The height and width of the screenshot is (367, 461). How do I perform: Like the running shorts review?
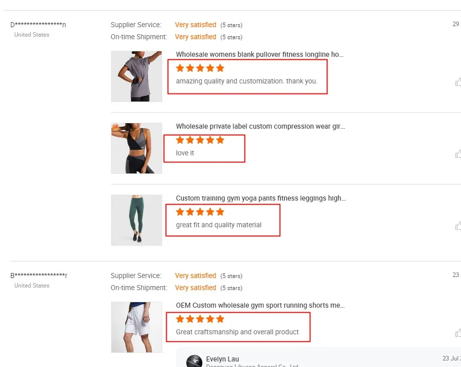coord(458,333)
